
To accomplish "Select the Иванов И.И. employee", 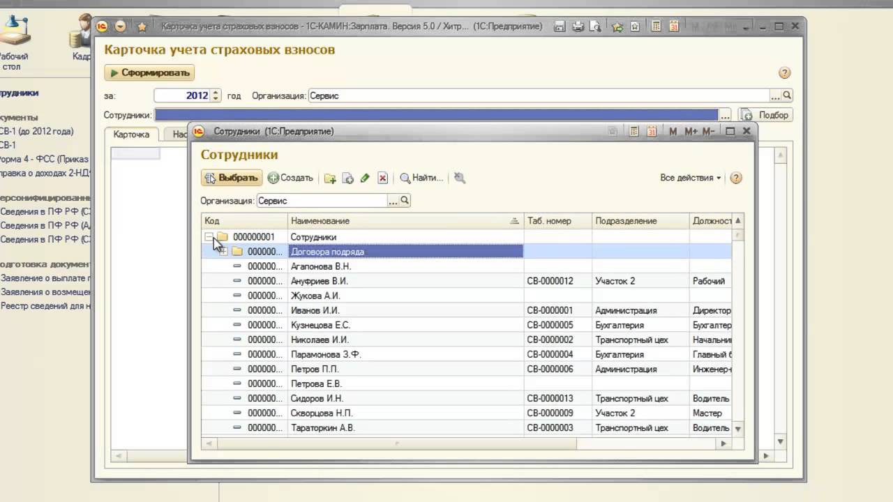I will (x=467, y=310).
